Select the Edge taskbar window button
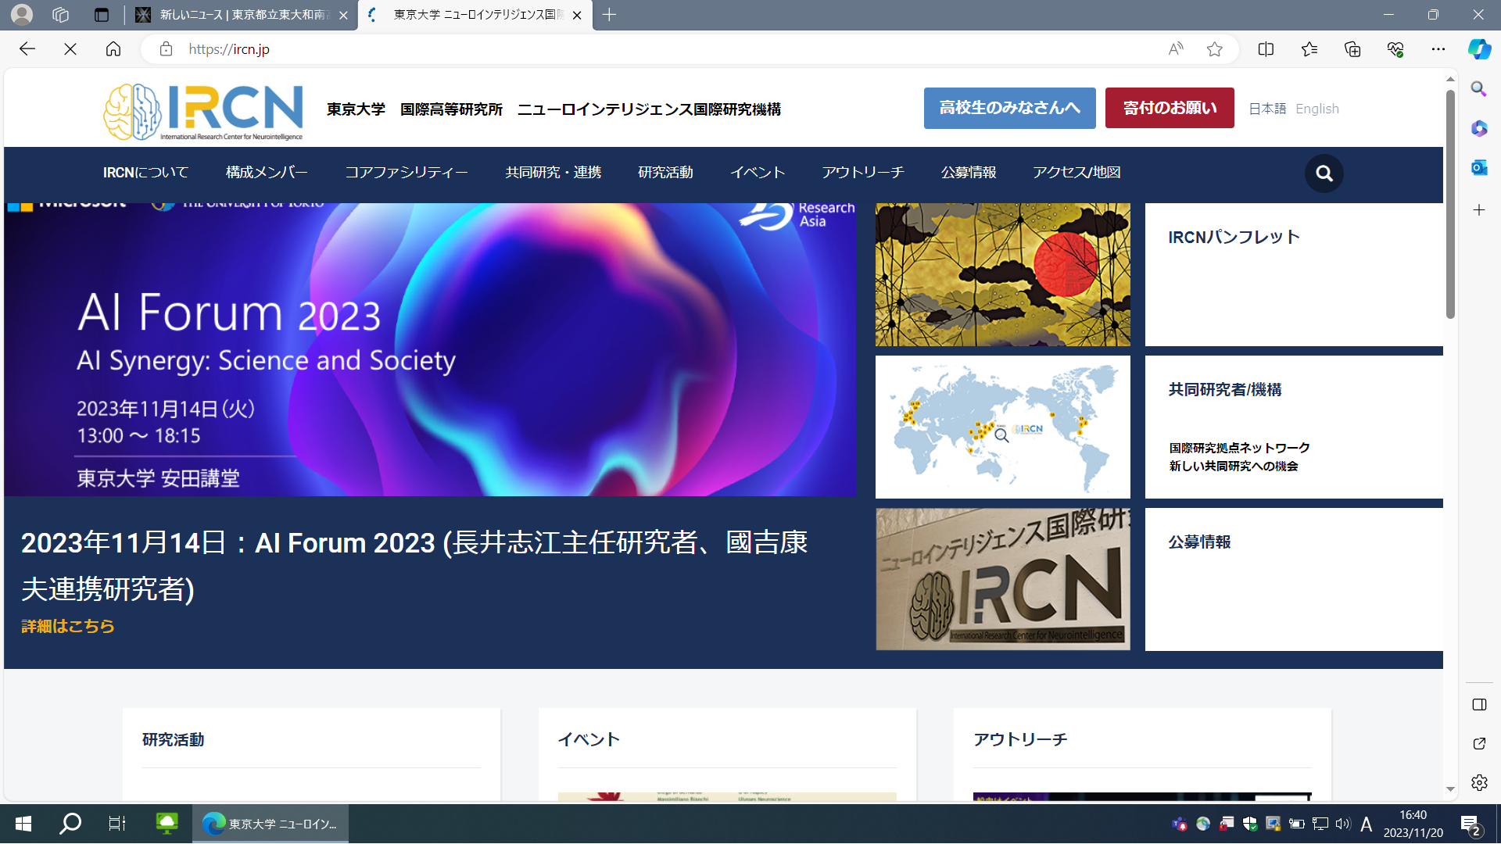The width and height of the screenshot is (1501, 844). [270, 824]
